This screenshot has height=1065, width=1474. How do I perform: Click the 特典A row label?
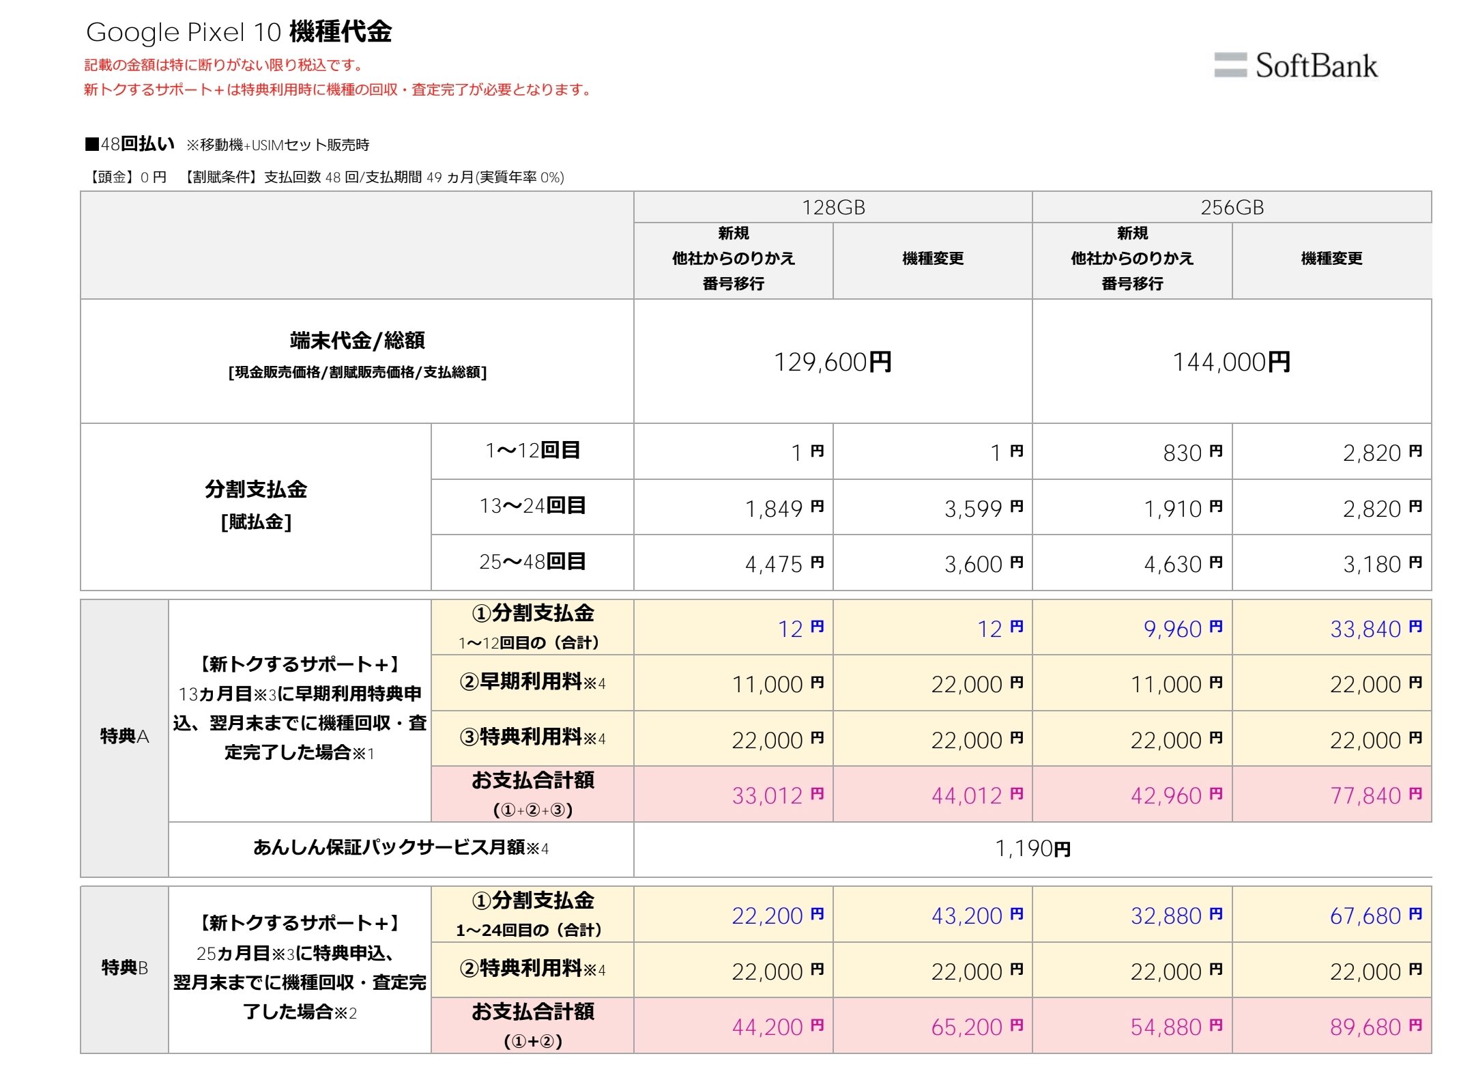click(x=124, y=737)
